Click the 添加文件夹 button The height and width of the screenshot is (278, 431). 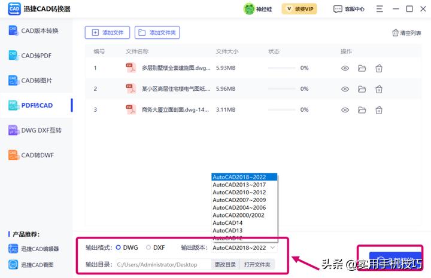pos(157,33)
